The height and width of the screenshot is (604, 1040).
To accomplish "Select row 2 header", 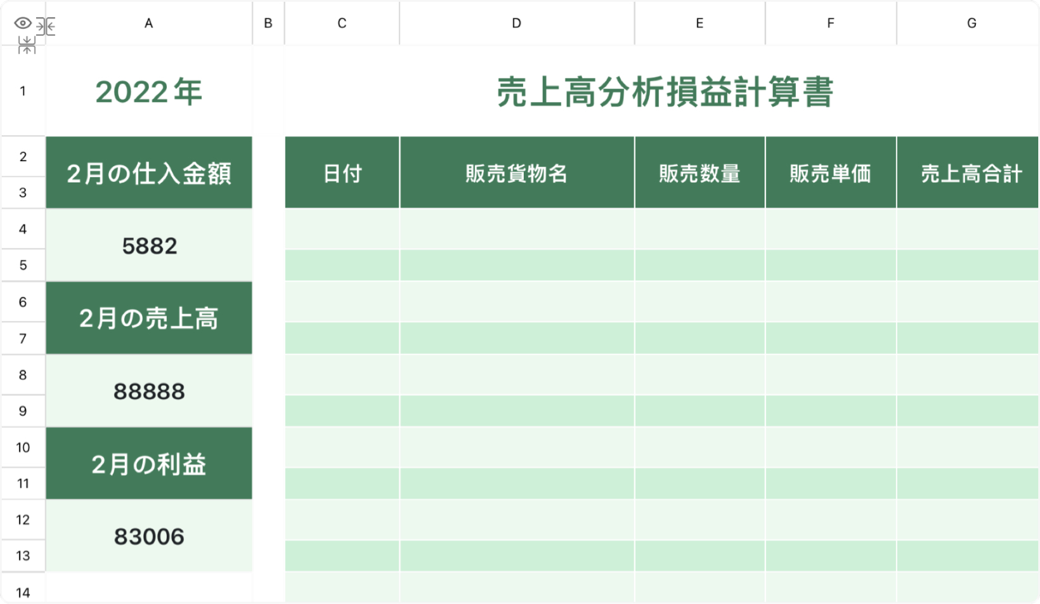I will tap(23, 157).
